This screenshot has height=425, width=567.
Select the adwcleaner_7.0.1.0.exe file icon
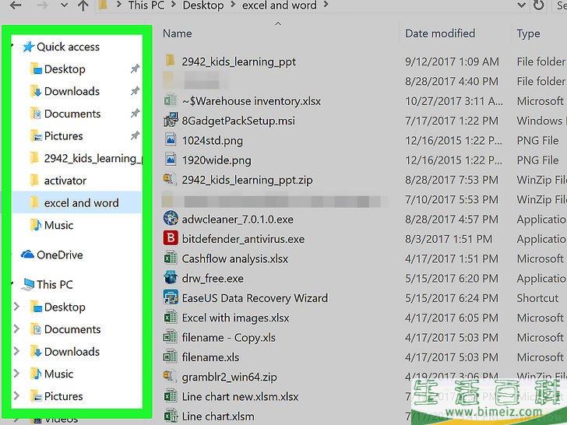click(171, 219)
